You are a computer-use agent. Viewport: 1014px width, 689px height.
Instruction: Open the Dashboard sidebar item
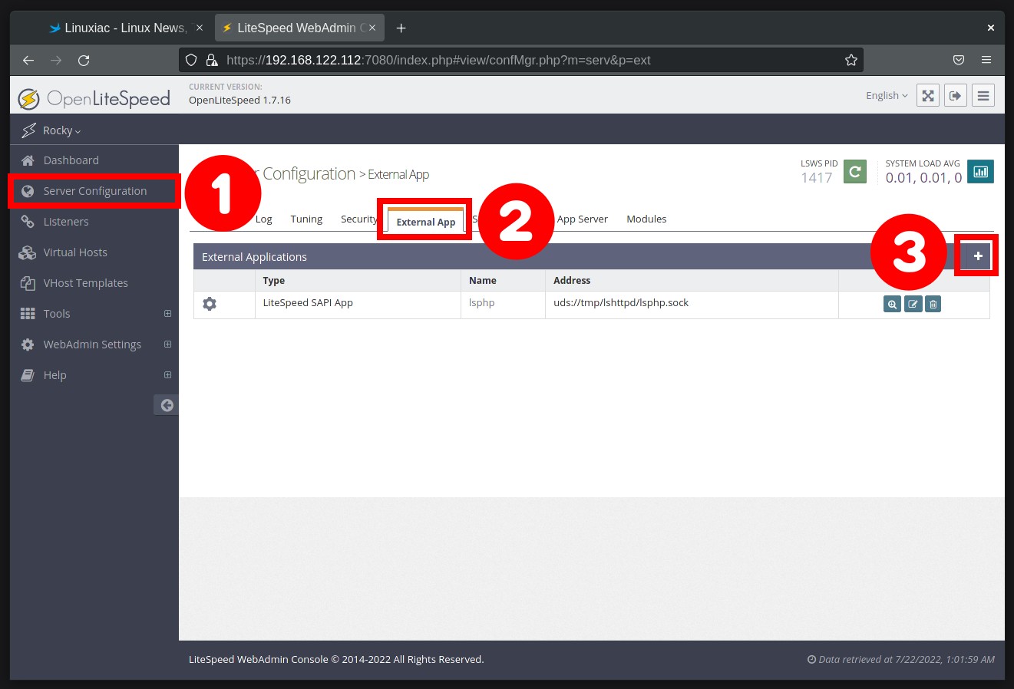pos(71,160)
